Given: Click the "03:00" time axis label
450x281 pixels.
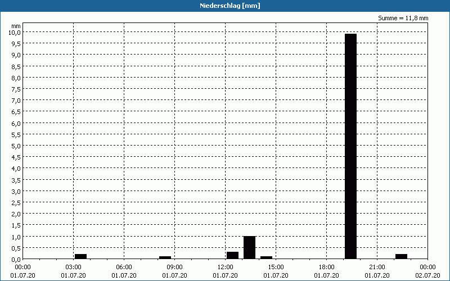Looking at the screenshot, I should (x=74, y=268).
